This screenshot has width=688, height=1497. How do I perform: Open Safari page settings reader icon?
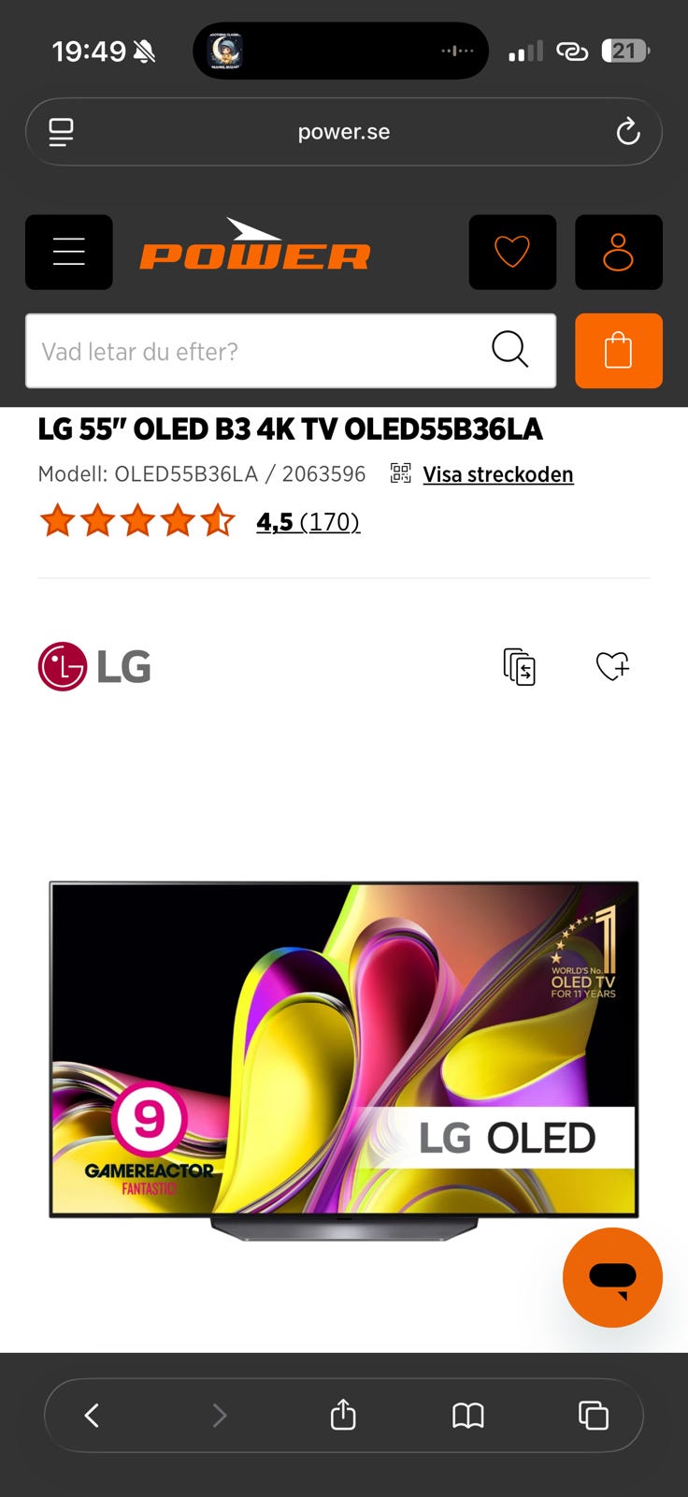click(61, 132)
